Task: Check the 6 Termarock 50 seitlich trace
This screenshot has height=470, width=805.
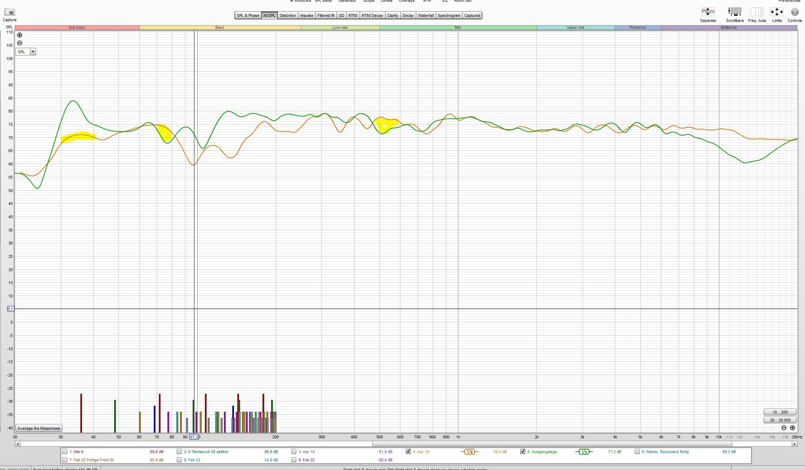Action: click(x=179, y=452)
